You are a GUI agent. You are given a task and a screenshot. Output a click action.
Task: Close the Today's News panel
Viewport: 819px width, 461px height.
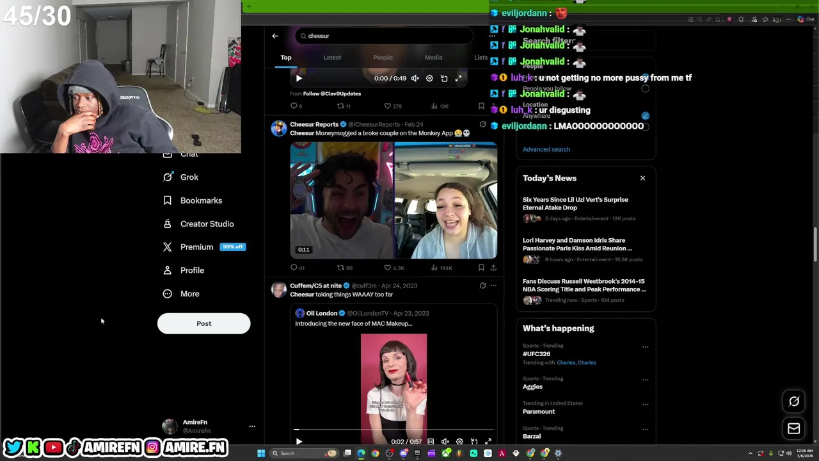tap(642, 178)
